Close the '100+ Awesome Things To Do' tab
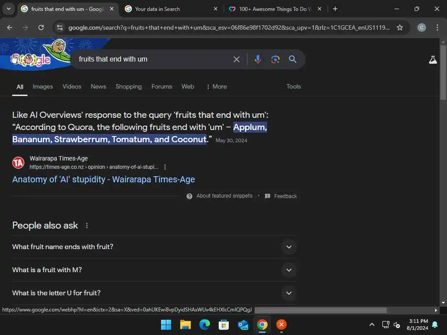This screenshot has height=335, width=447. pos(319,9)
